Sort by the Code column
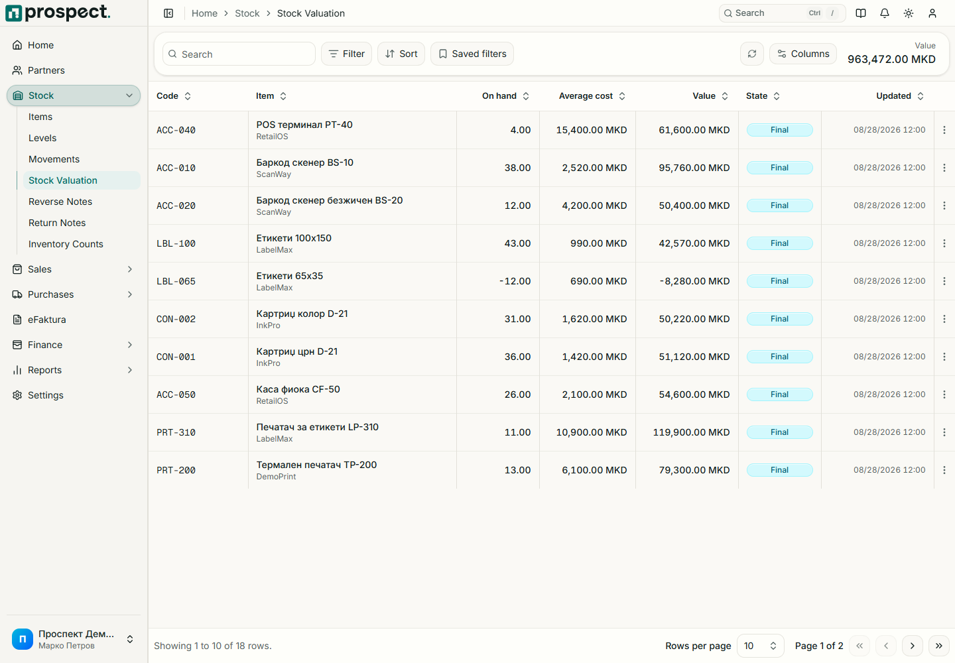Viewport: 955px width, 663px height. (174, 96)
